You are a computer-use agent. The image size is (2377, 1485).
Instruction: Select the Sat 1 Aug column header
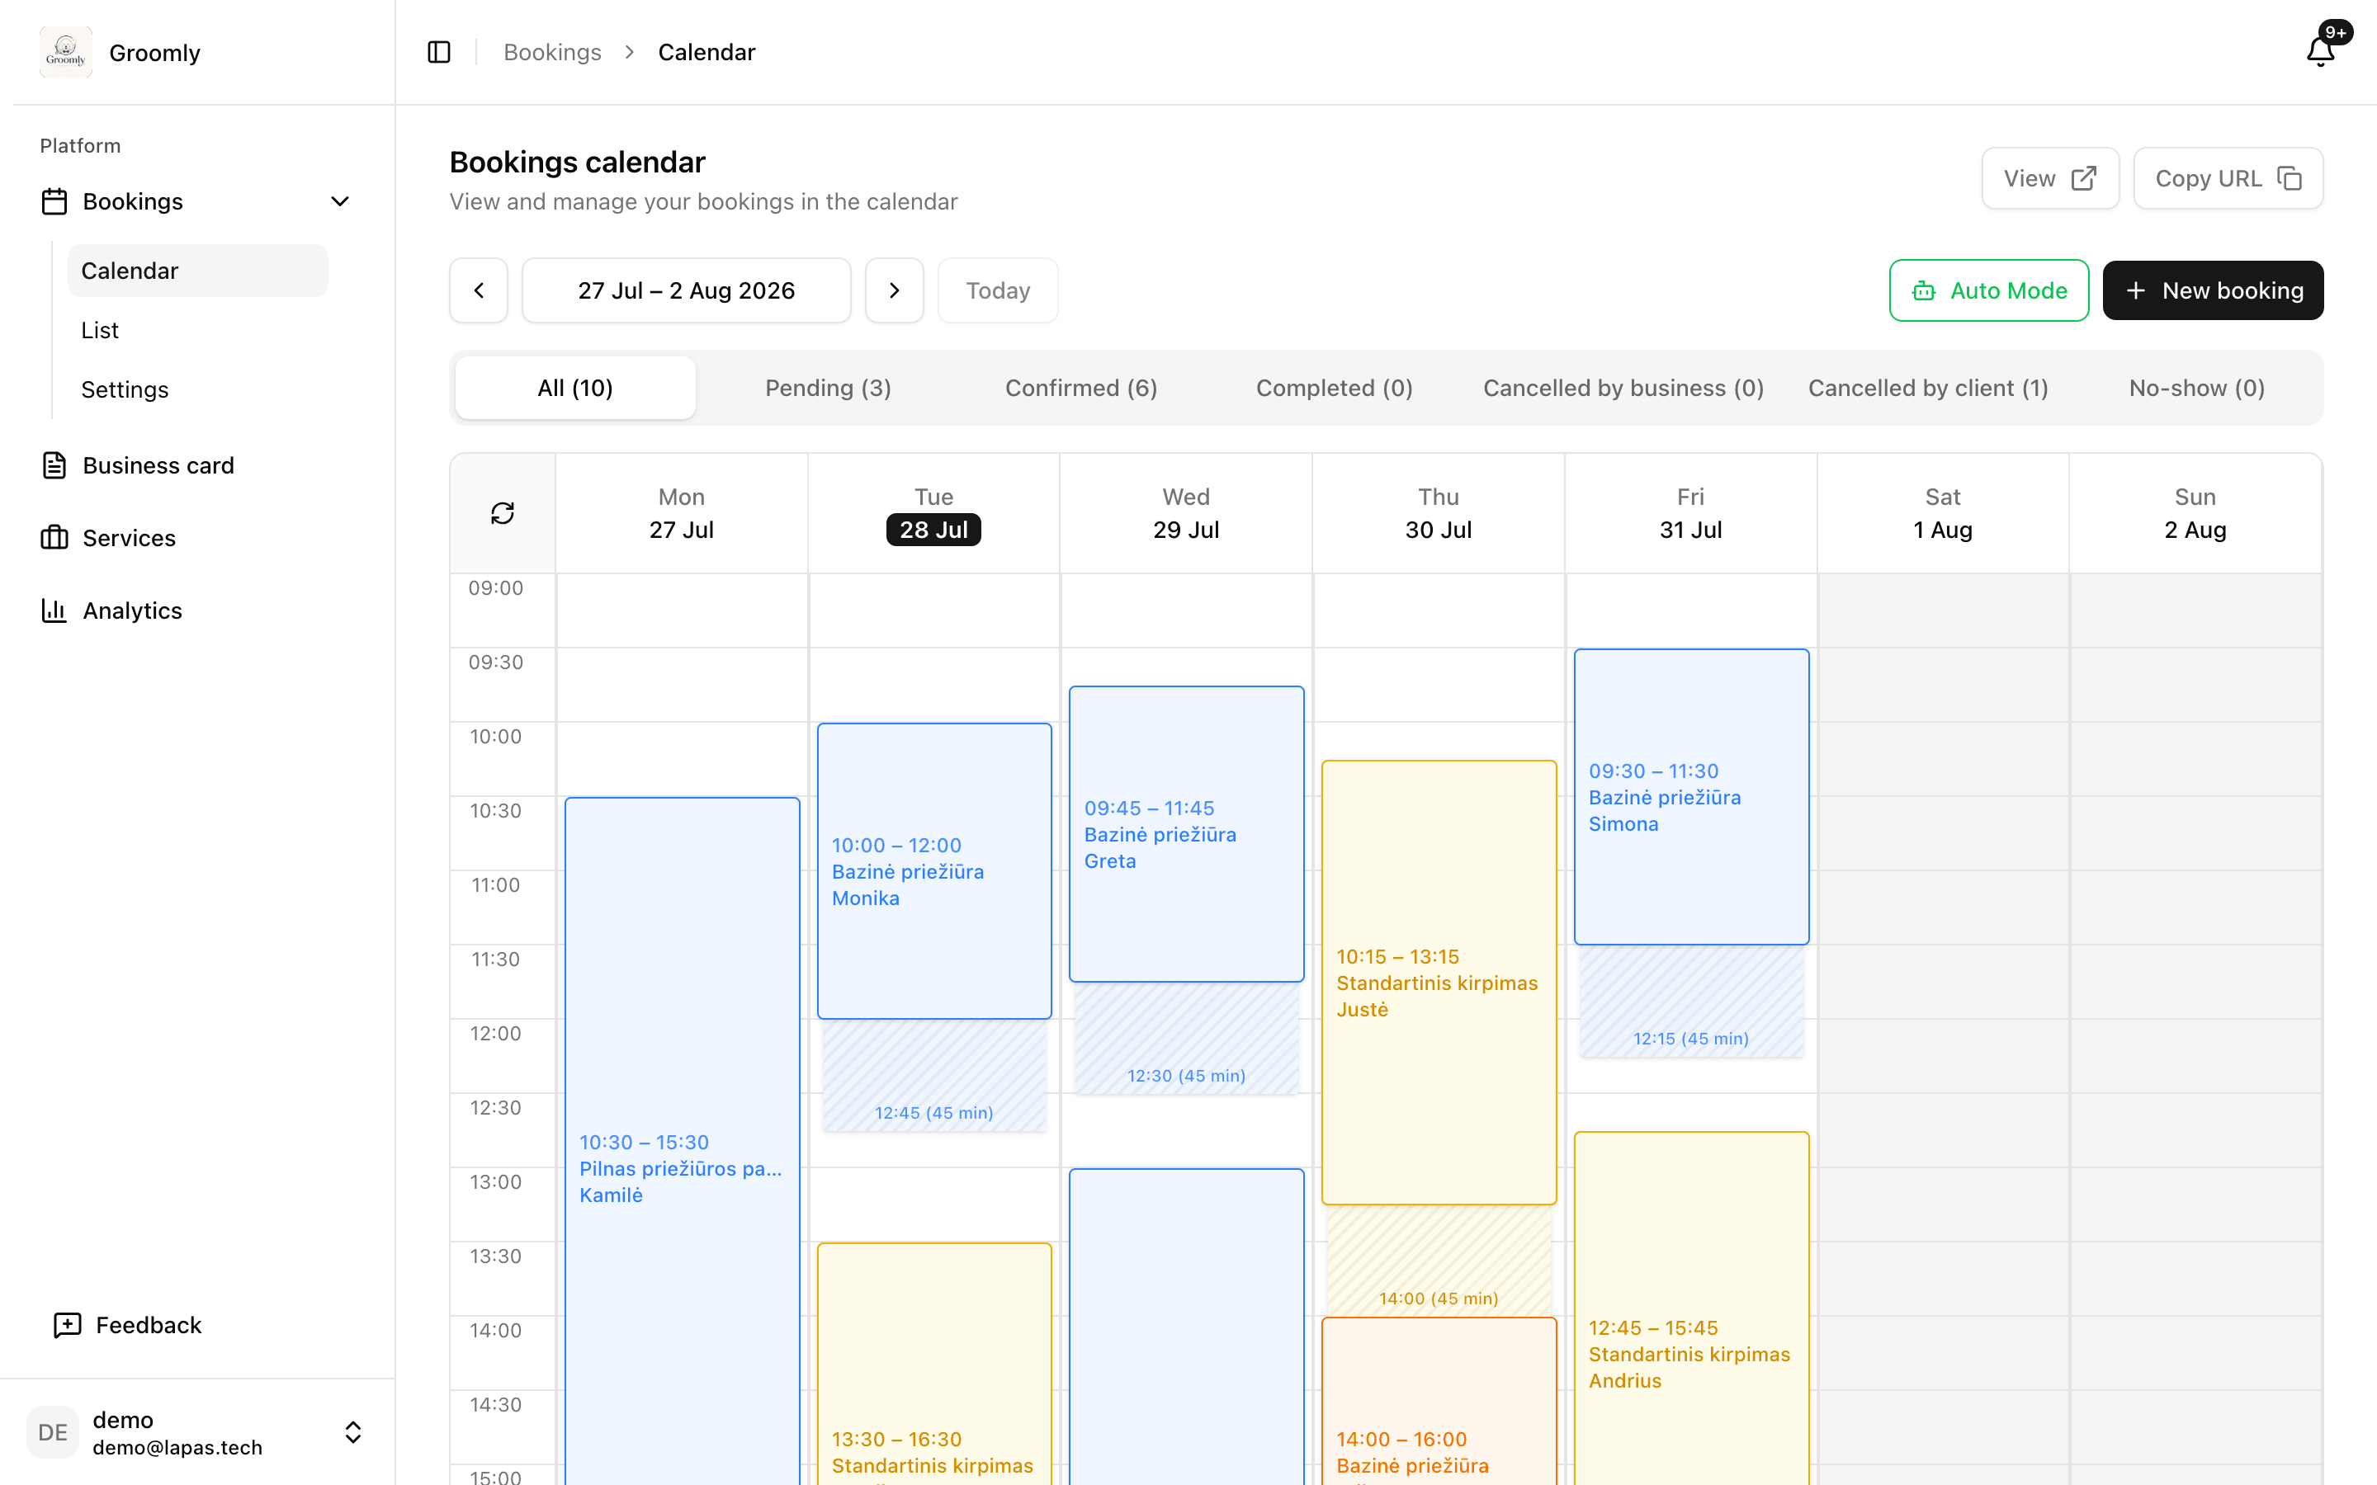pyautogui.click(x=1943, y=514)
